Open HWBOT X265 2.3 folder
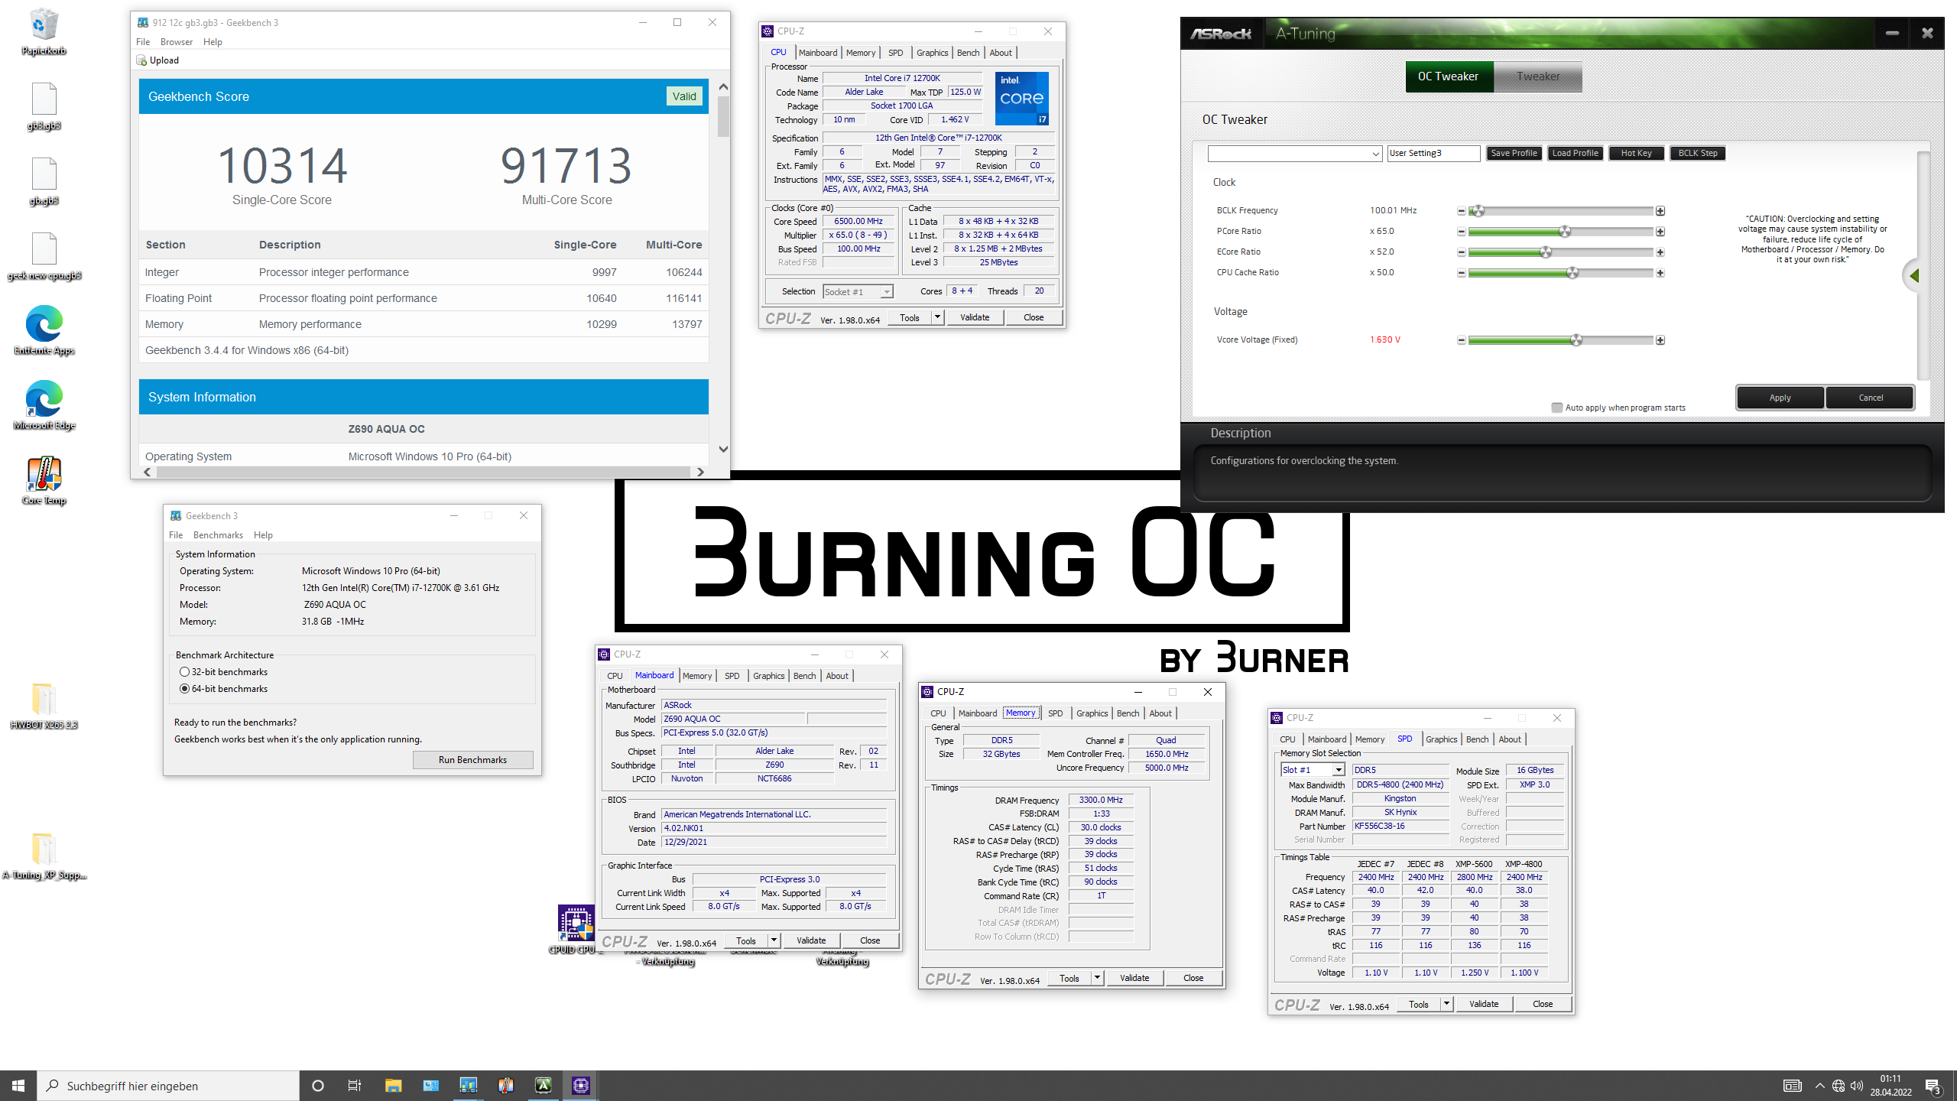 (44, 705)
